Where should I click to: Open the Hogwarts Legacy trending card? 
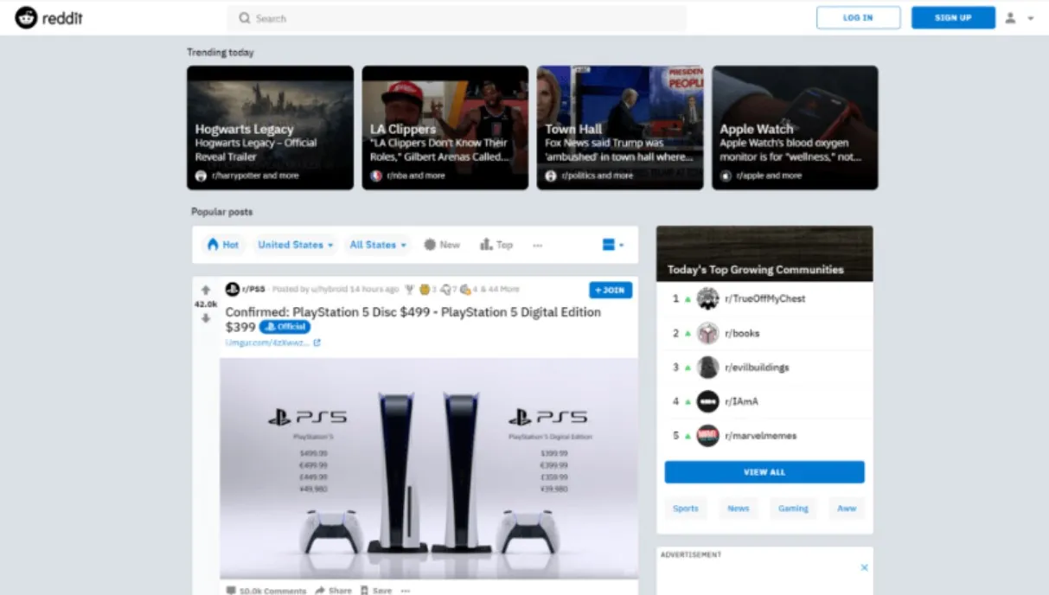270,128
